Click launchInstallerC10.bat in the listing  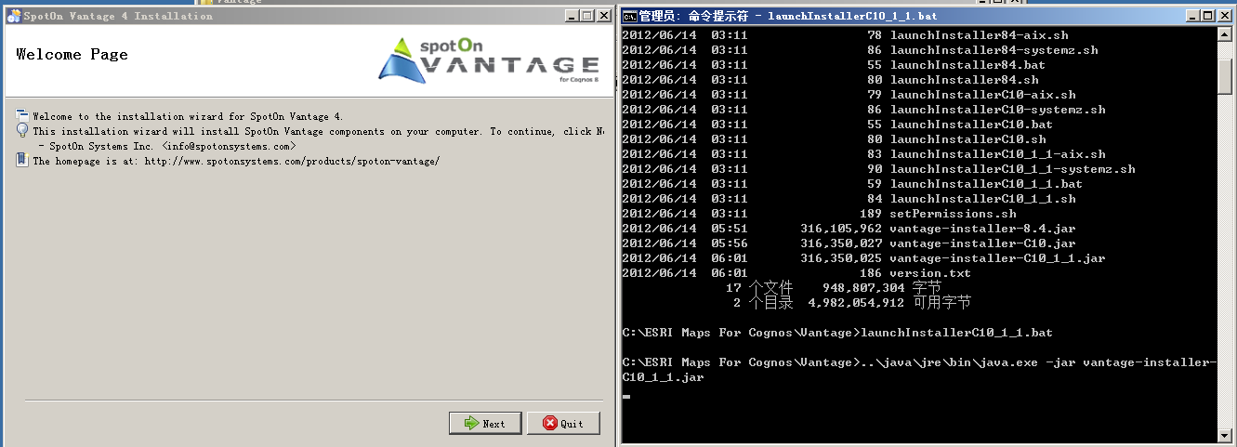coord(971,125)
